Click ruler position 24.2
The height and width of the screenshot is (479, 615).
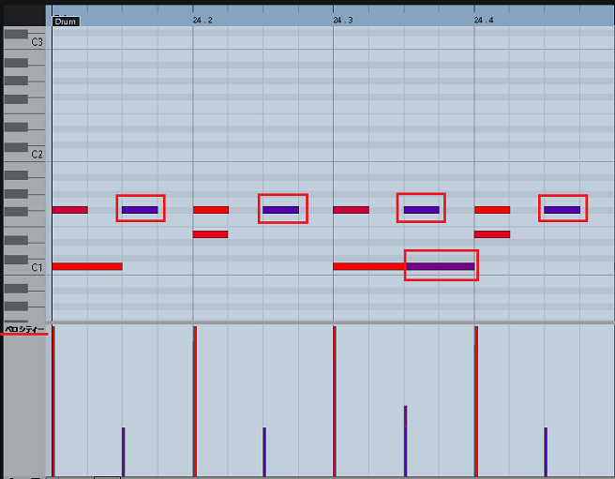[x=202, y=20]
